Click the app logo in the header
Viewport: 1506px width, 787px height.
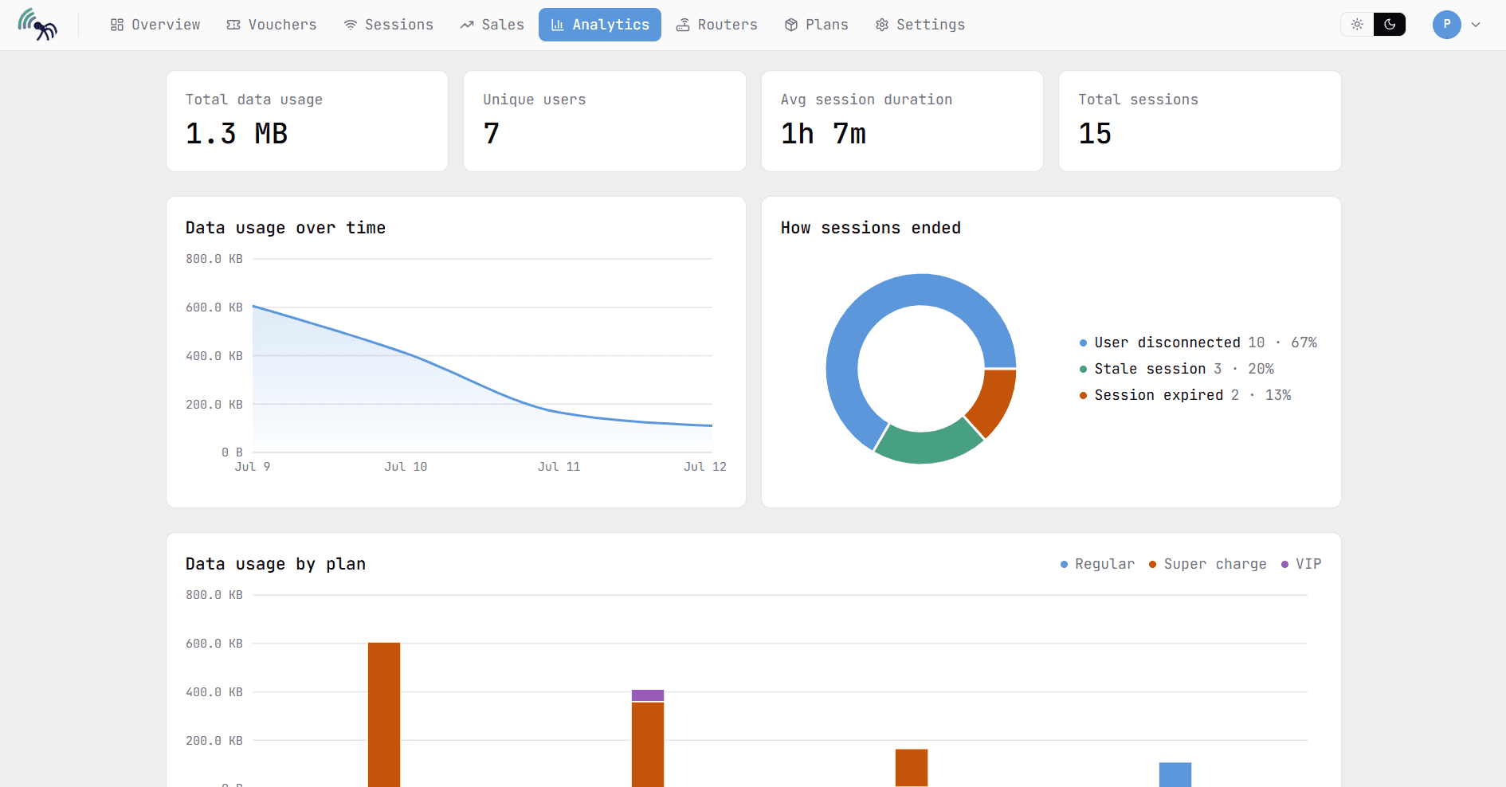tap(37, 25)
